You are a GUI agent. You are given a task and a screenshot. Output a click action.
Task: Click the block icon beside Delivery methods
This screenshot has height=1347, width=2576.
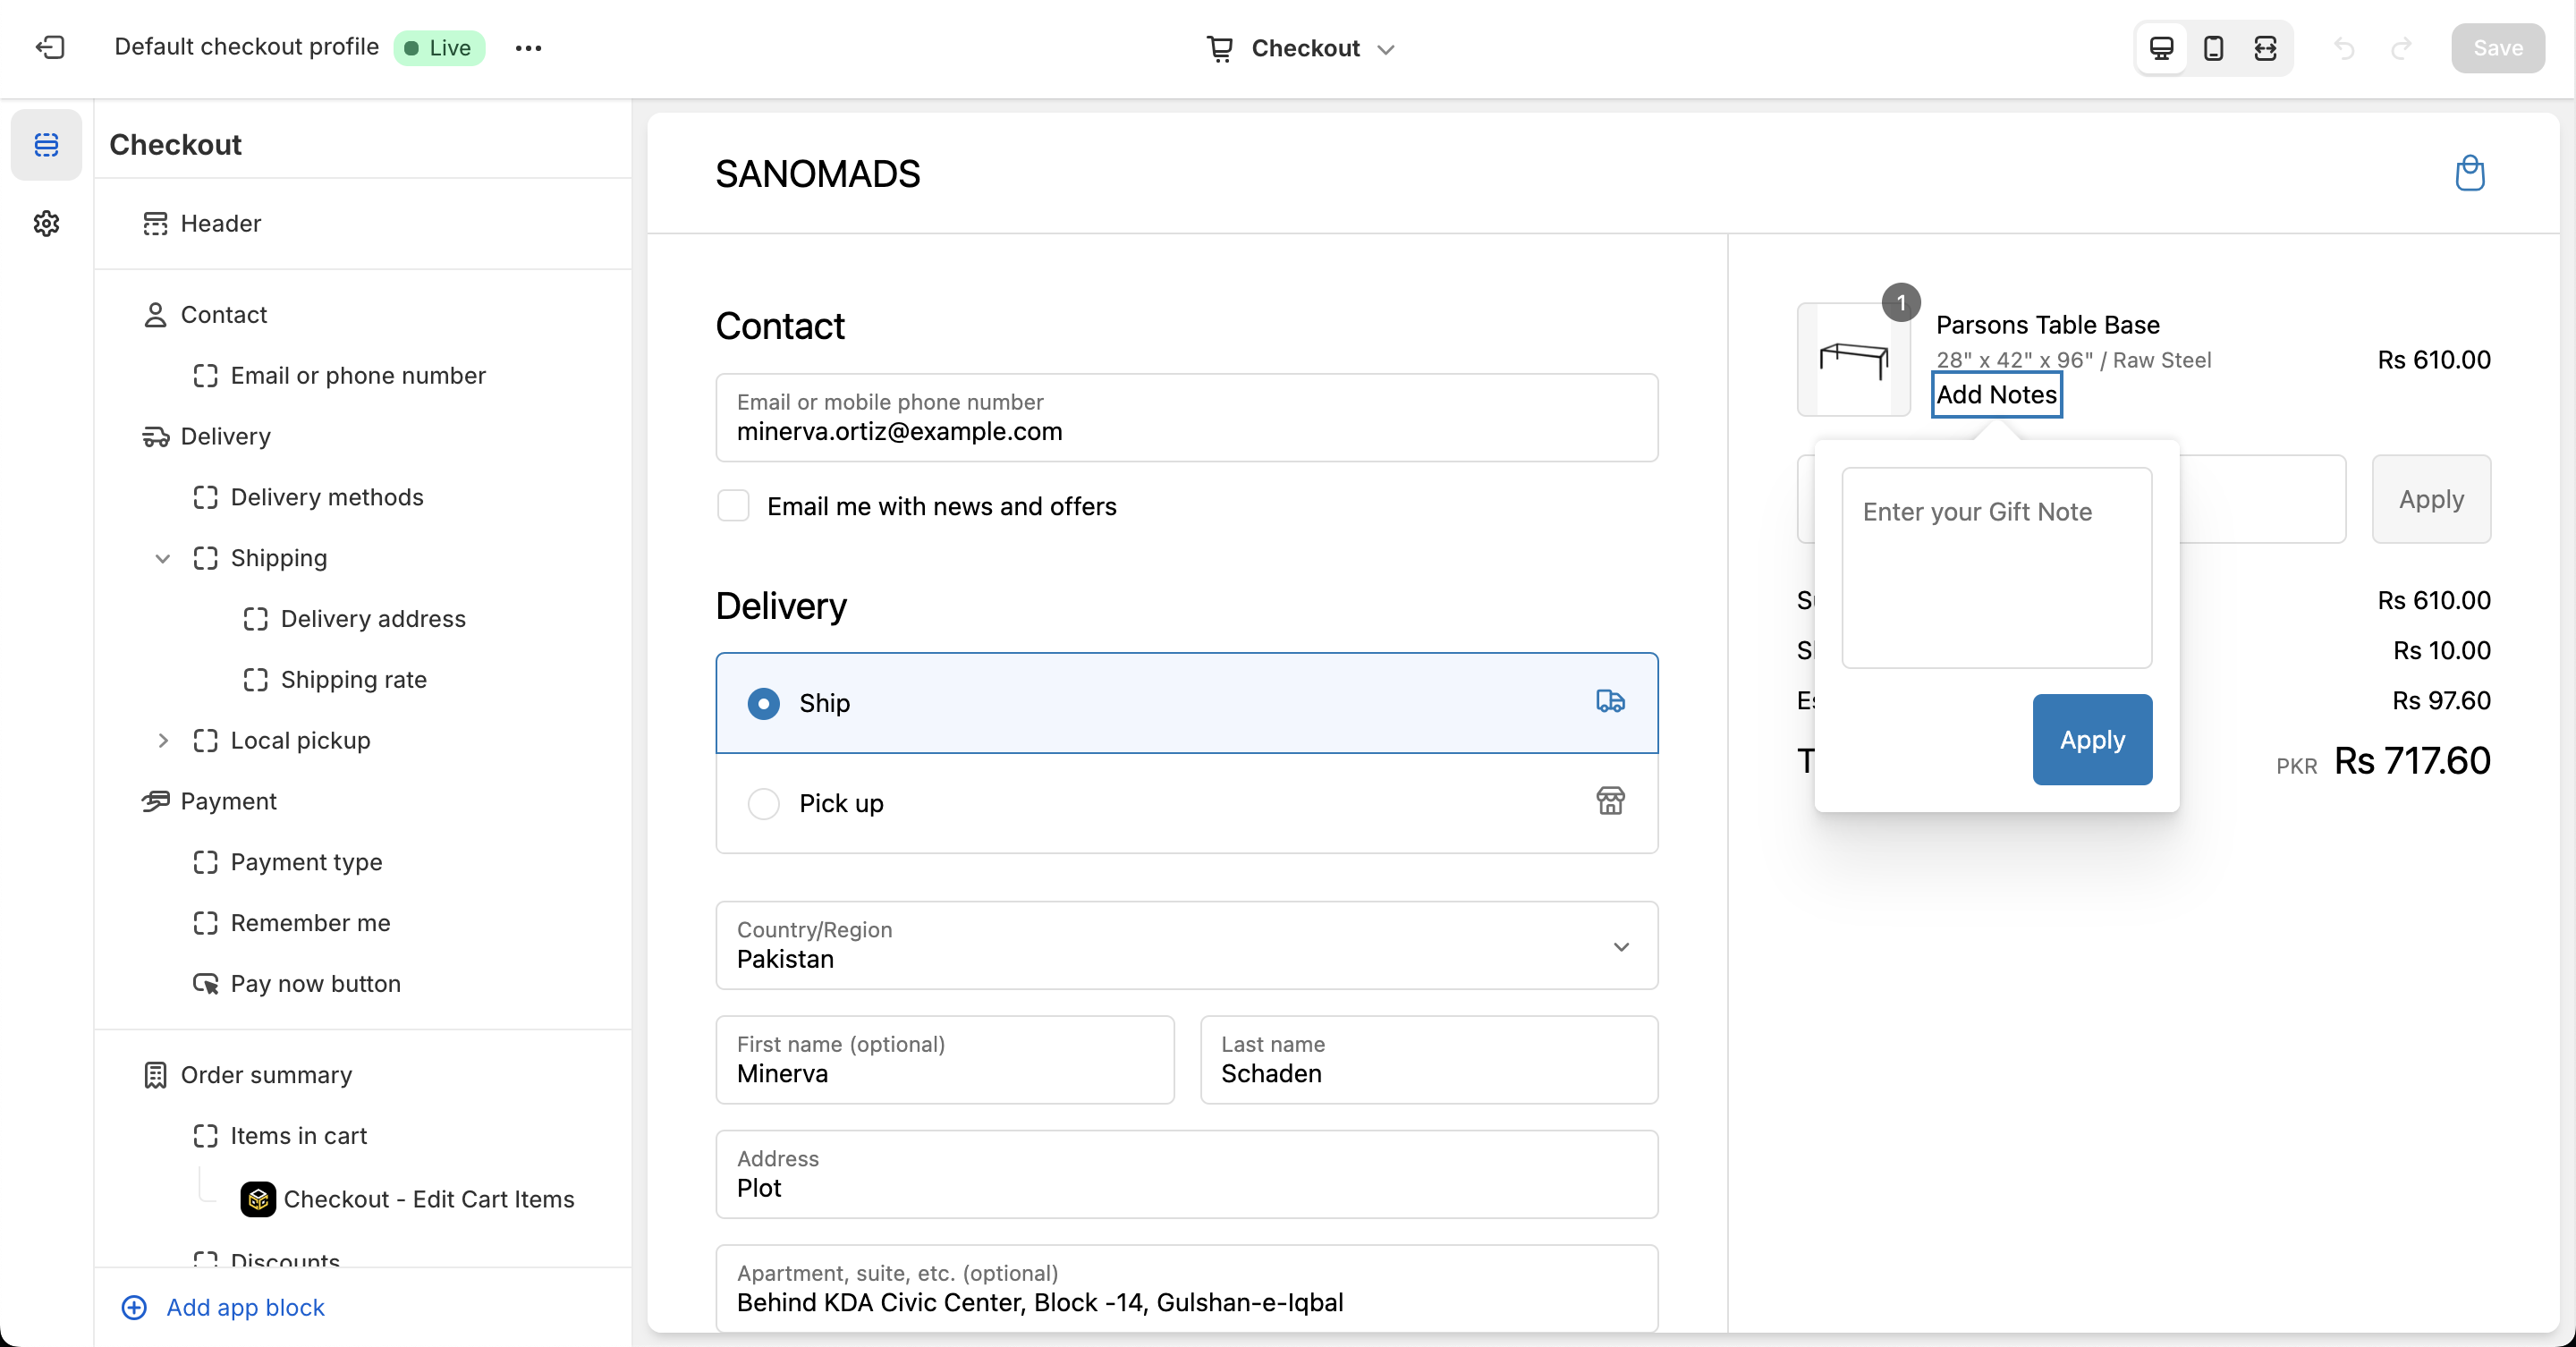pos(205,497)
